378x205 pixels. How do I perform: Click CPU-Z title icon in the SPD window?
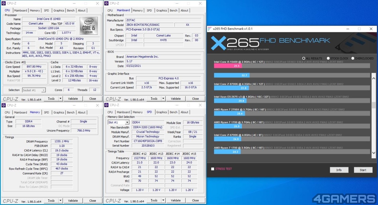(x=106, y=105)
